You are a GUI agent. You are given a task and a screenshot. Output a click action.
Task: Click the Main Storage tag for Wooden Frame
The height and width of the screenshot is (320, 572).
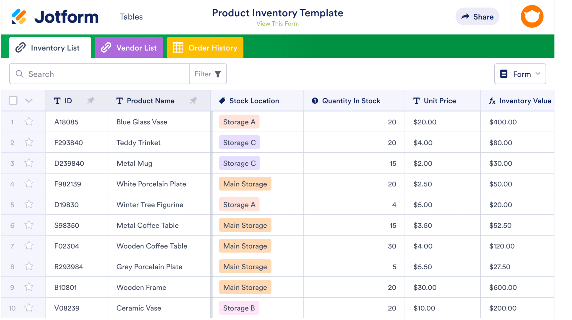[x=245, y=287]
